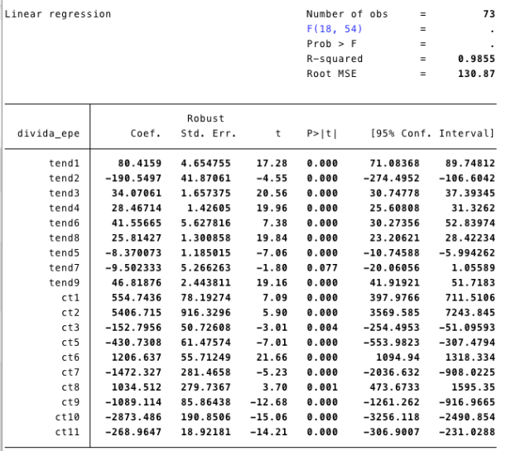Click the Linear regression title text

(x=58, y=14)
